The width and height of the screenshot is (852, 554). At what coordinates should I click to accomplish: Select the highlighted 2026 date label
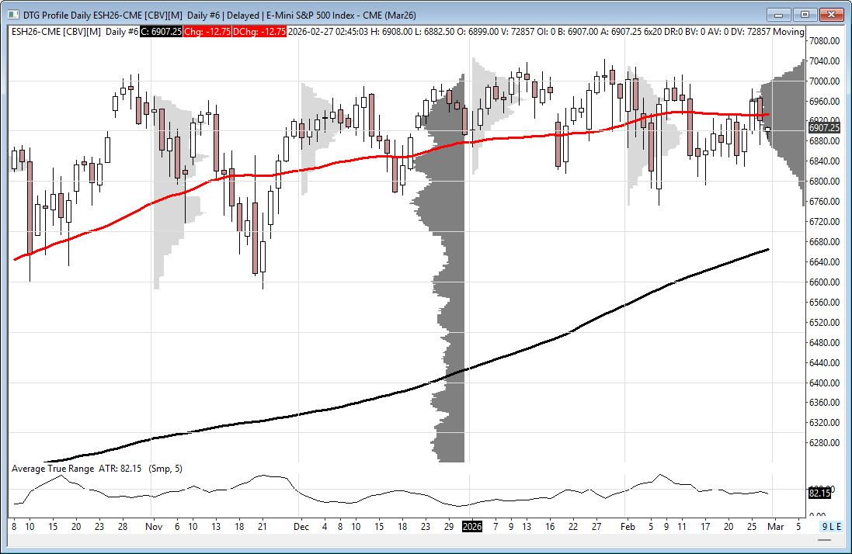pos(472,527)
